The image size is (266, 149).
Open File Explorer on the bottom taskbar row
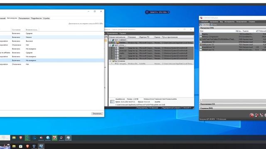14,146
